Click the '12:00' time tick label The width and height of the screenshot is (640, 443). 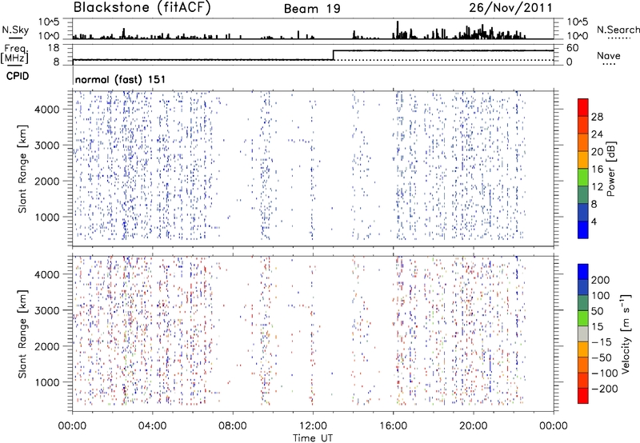[x=313, y=426]
